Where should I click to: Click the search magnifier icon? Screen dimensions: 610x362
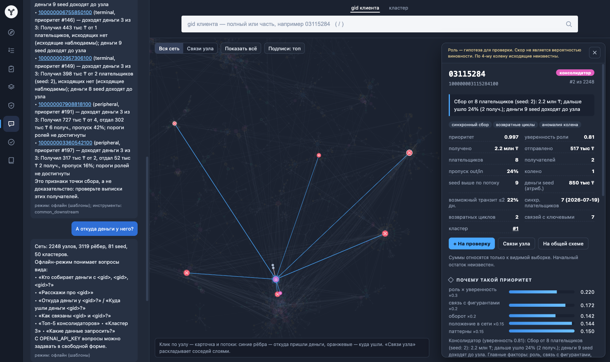pos(569,24)
